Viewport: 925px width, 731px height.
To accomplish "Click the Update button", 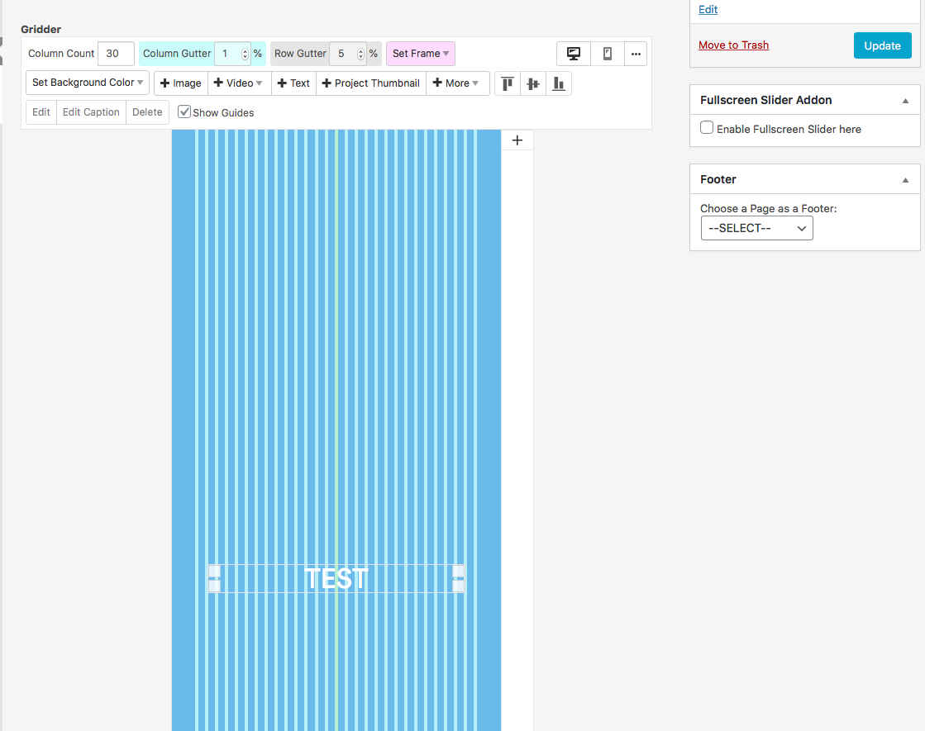I will (882, 45).
